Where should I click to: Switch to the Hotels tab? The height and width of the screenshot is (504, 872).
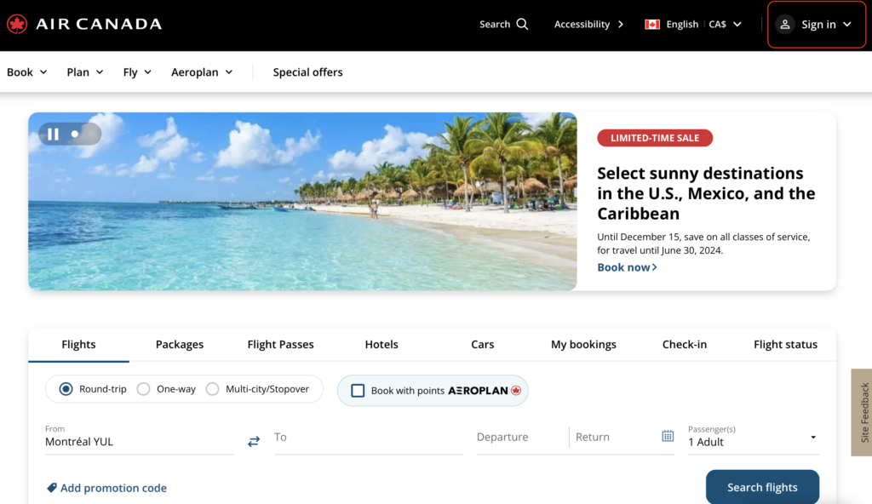click(381, 344)
